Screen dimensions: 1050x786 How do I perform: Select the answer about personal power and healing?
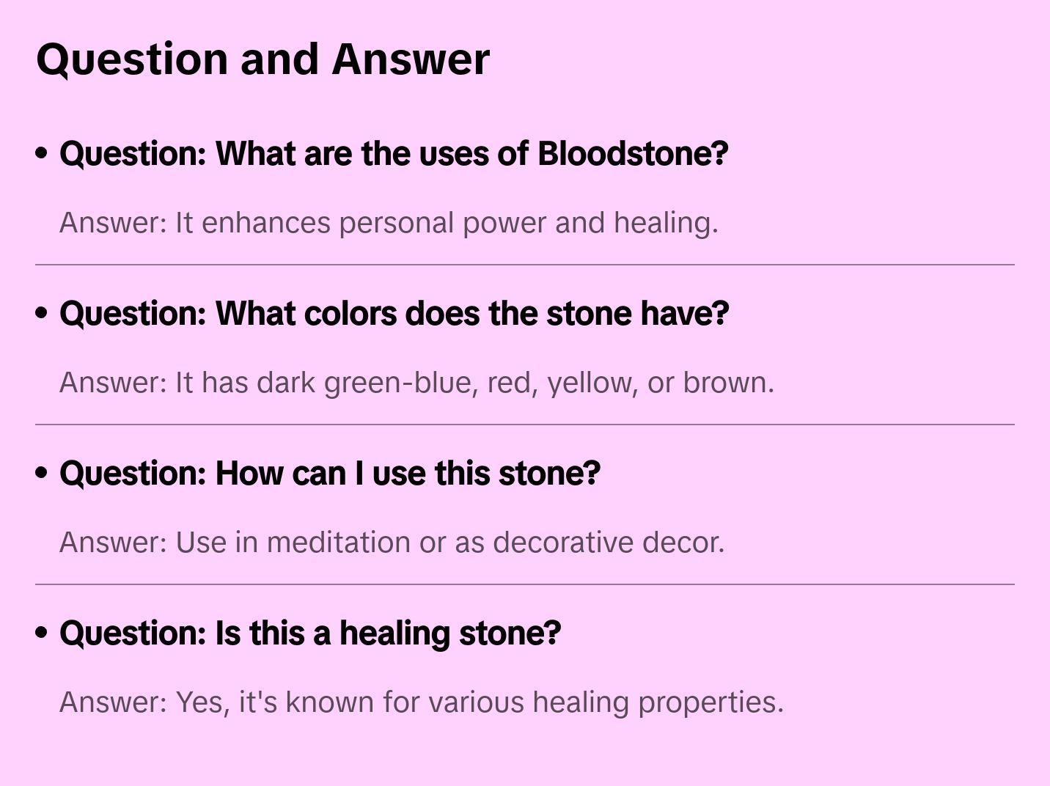(389, 223)
